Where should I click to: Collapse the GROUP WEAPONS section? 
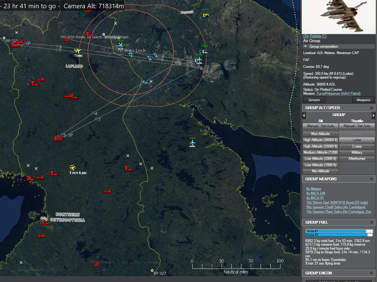pyautogui.click(x=371, y=179)
